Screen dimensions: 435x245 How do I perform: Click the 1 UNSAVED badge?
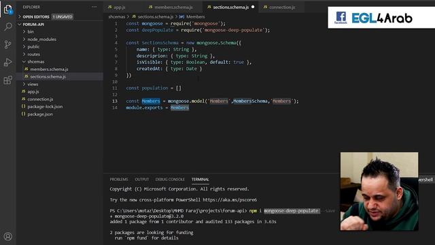click(x=63, y=16)
